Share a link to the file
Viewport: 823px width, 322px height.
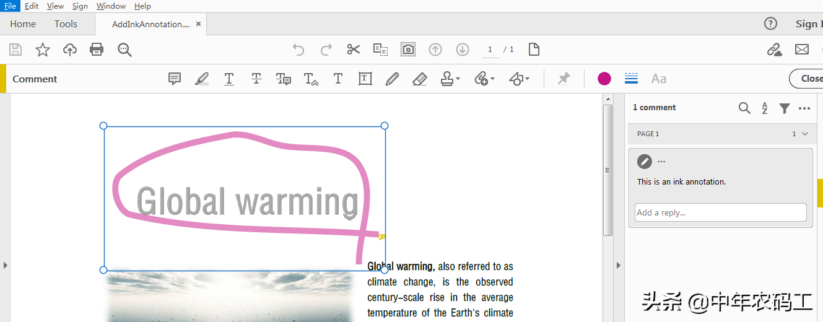[x=775, y=50]
